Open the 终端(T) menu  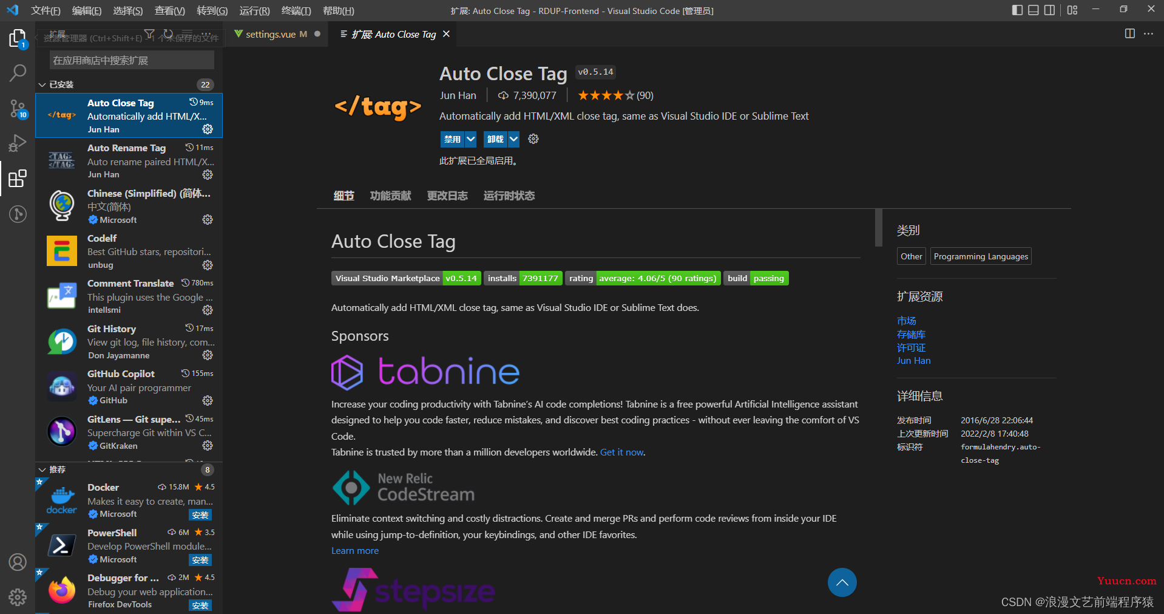click(x=296, y=11)
